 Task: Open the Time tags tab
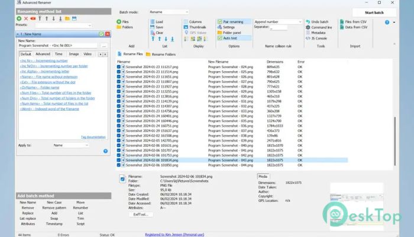click(59, 54)
